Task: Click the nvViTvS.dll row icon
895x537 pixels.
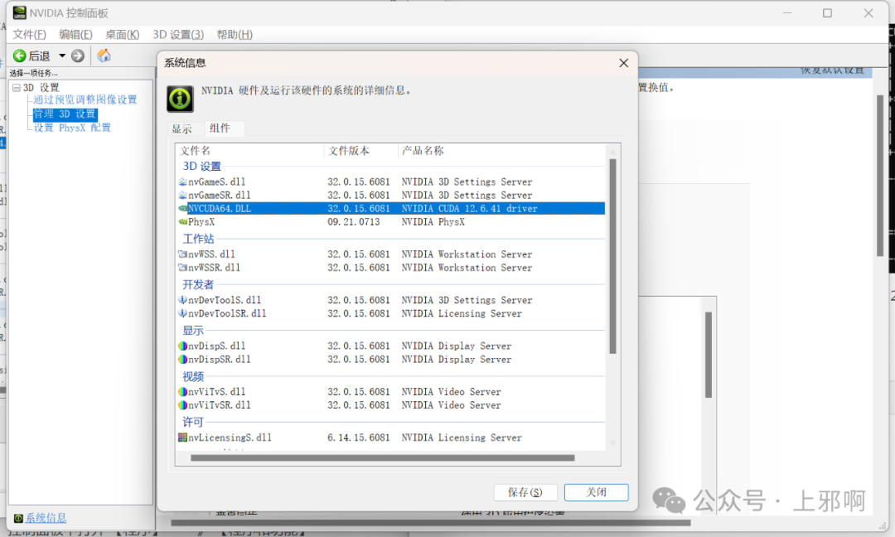Action: tap(182, 391)
